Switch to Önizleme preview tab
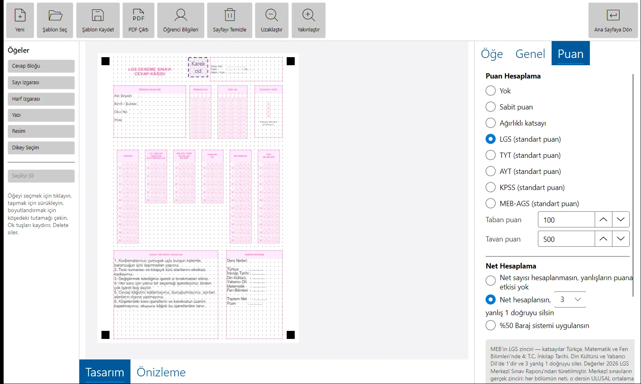This screenshot has width=641, height=384. pos(161,372)
